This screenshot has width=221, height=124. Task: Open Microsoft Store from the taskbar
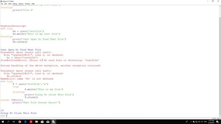(x=42, y=122)
